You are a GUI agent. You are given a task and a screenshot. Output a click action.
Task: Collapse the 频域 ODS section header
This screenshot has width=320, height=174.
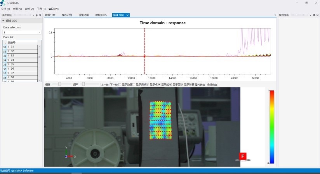point(3,21)
